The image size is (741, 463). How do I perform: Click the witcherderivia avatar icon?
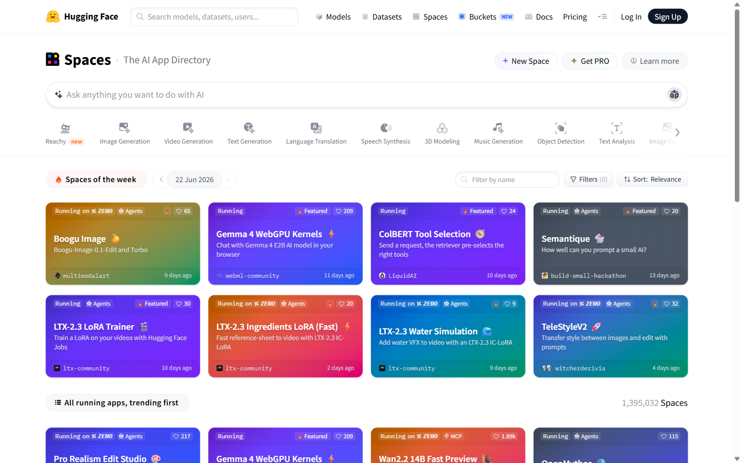546,368
